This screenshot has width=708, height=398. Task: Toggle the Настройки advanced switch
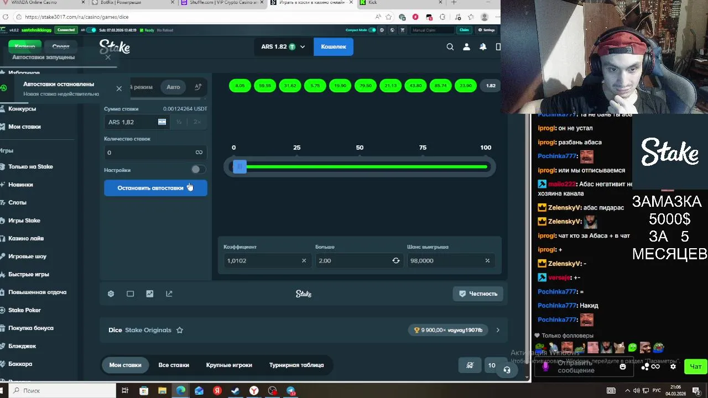pyautogui.click(x=197, y=170)
